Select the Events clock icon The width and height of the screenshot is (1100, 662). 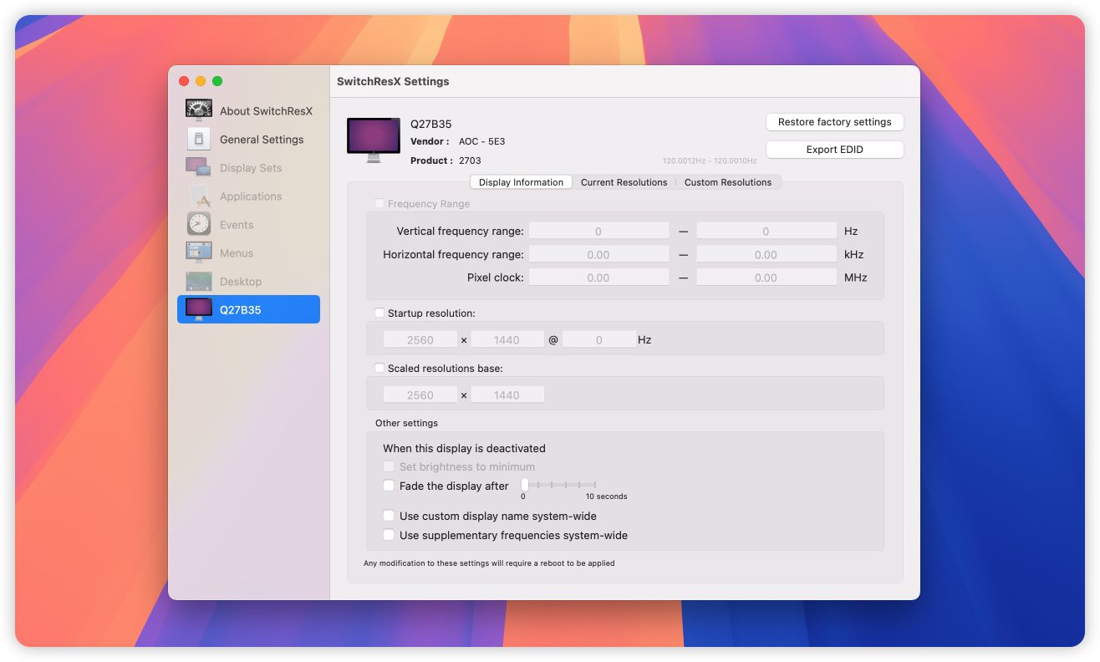(199, 225)
